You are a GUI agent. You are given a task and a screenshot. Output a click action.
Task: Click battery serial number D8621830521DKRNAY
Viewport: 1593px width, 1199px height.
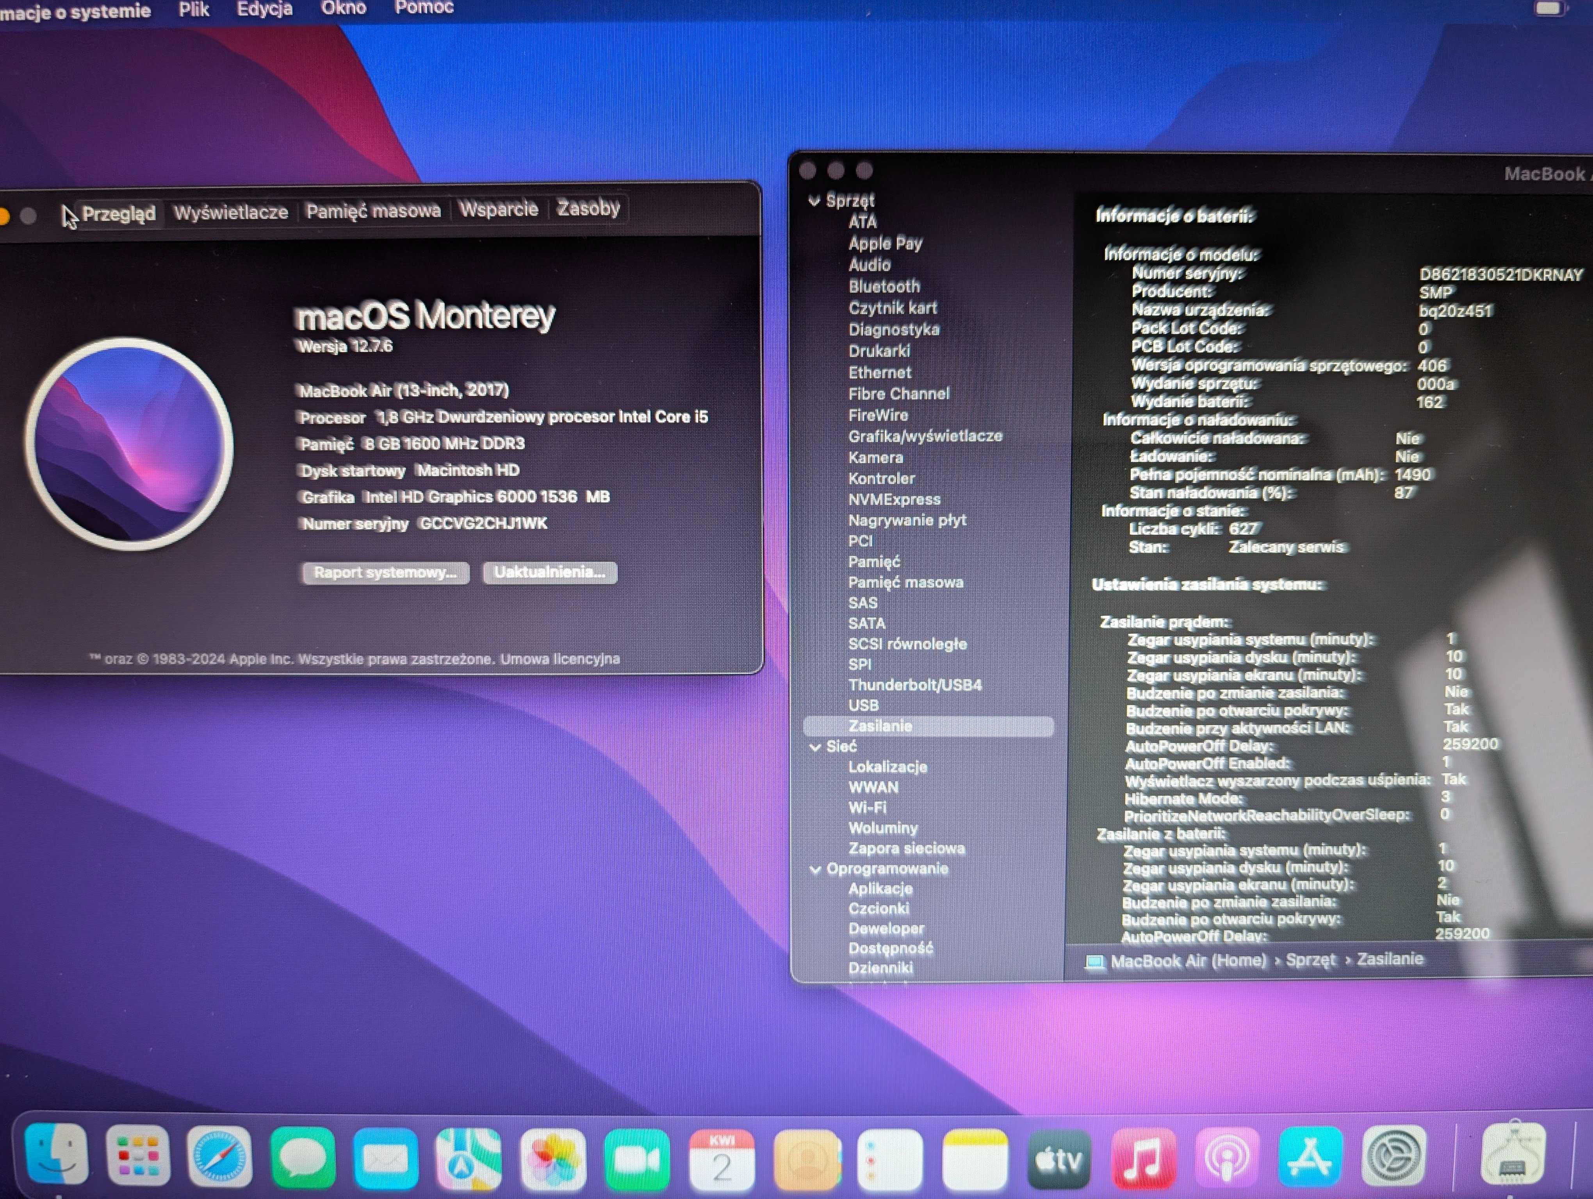point(1501,275)
